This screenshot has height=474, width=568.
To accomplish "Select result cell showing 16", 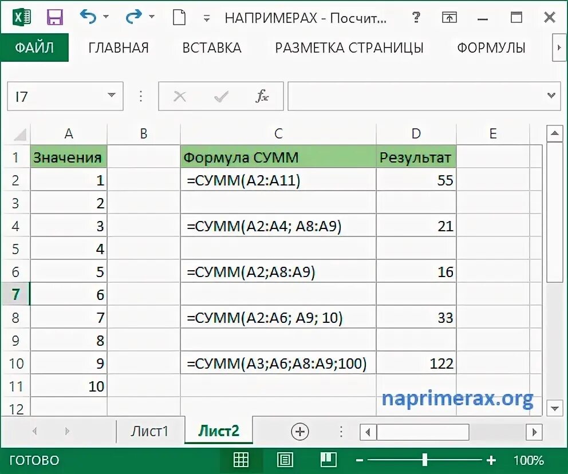I will click(416, 271).
